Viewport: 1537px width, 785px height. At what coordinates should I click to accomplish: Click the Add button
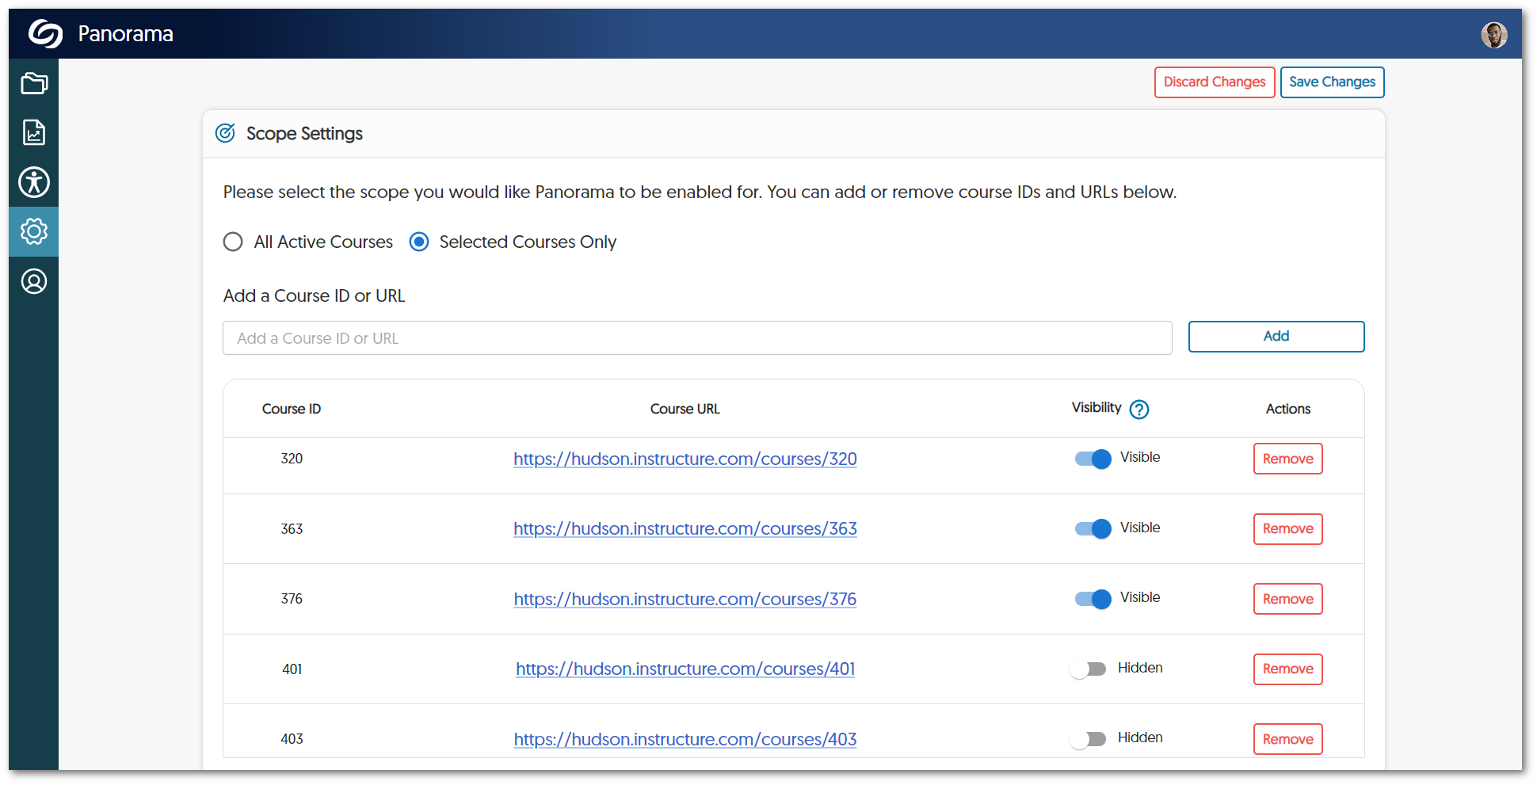pyautogui.click(x=1276, y=337)
